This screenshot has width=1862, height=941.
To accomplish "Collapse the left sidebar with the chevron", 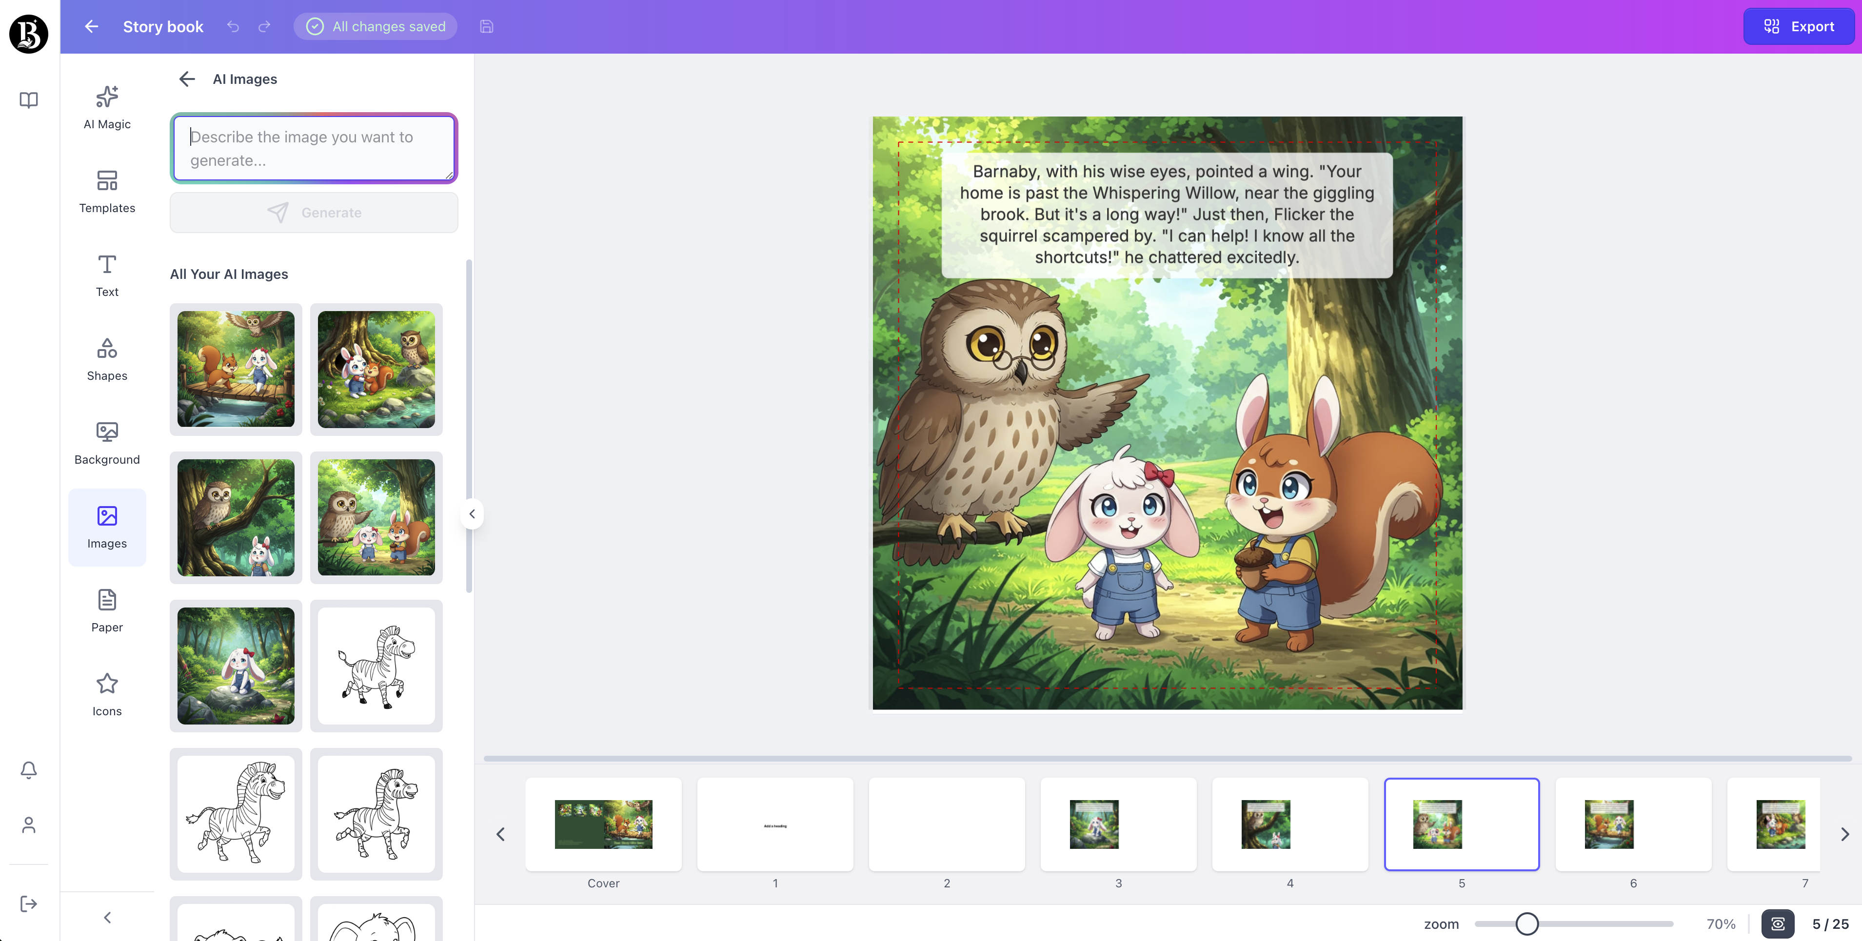I will 107,917.
